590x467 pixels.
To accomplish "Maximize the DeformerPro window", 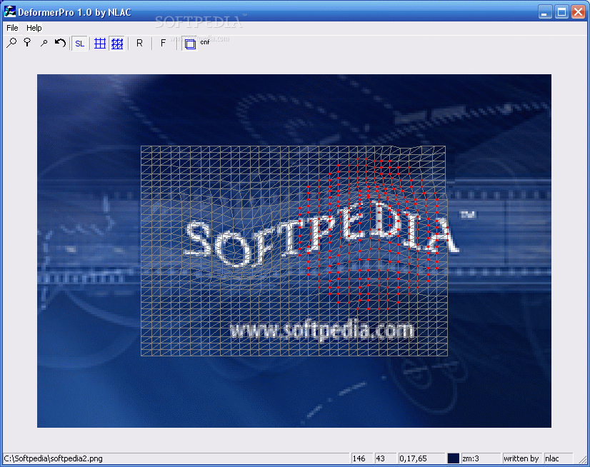I will click(561, 12).
